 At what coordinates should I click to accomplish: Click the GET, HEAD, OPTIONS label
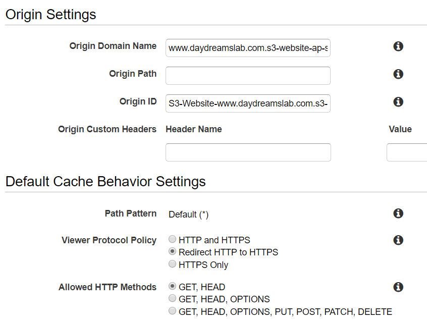coord(224,299)
